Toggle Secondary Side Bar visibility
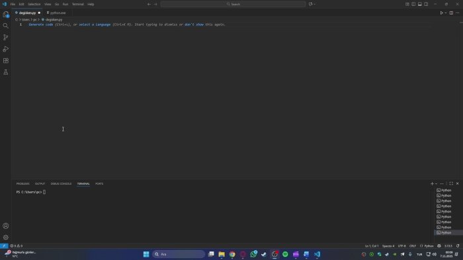 coord(426,4)
